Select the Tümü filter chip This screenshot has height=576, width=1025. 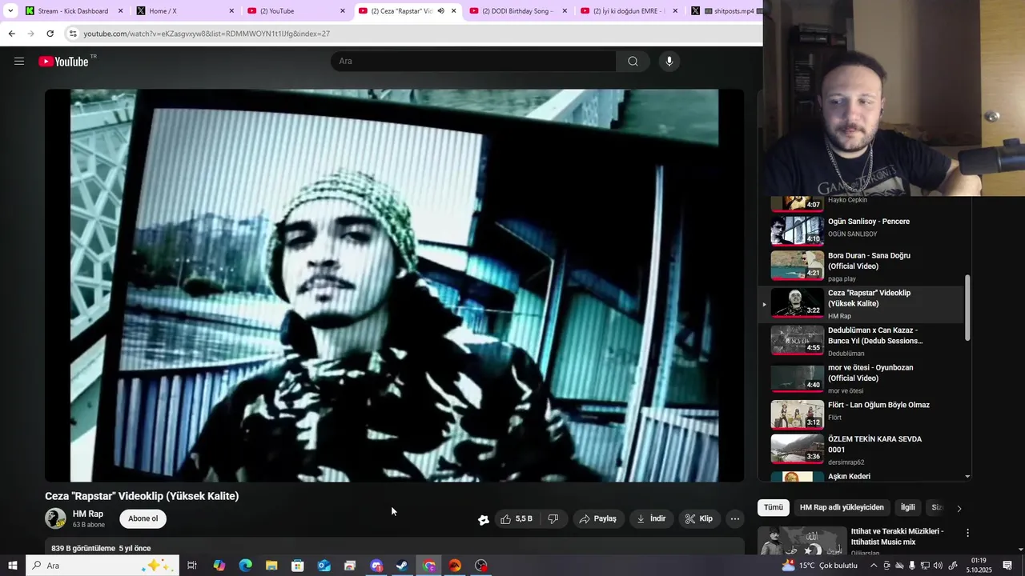tap(774, 507)
